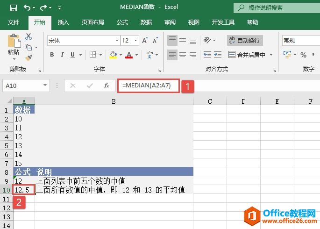
Task: Click the Cut scissors icon
Action: (28, 36)
